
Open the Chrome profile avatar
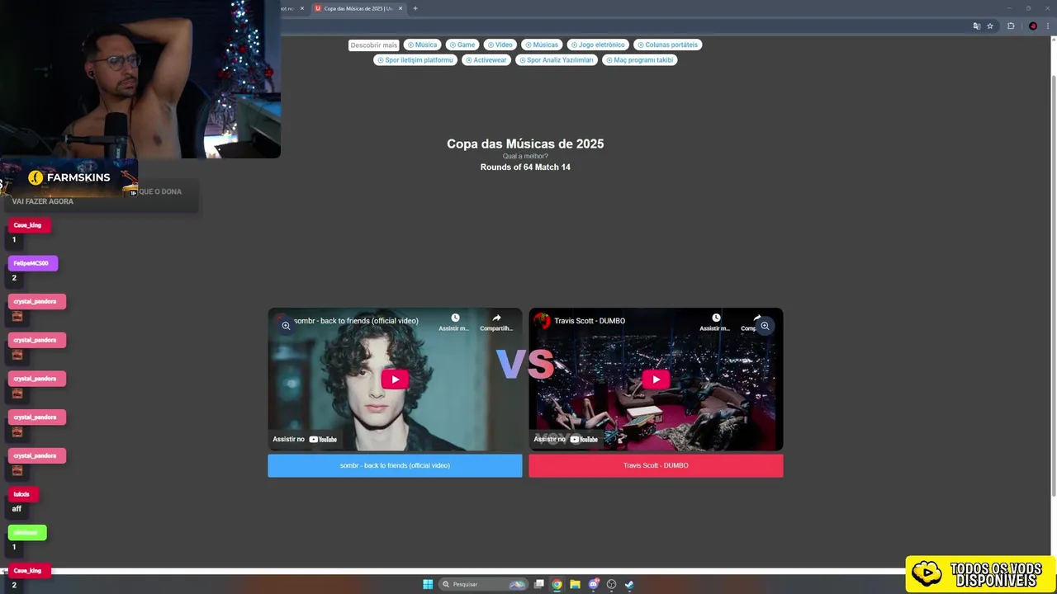coord(1033,26)
